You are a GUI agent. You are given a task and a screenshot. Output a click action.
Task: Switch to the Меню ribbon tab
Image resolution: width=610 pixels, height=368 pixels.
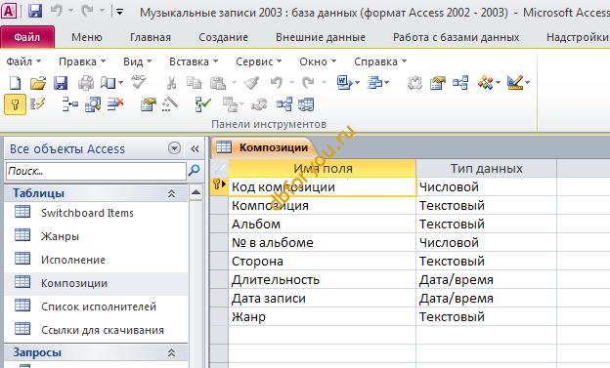pyautogui.click(x=87, y=37)
